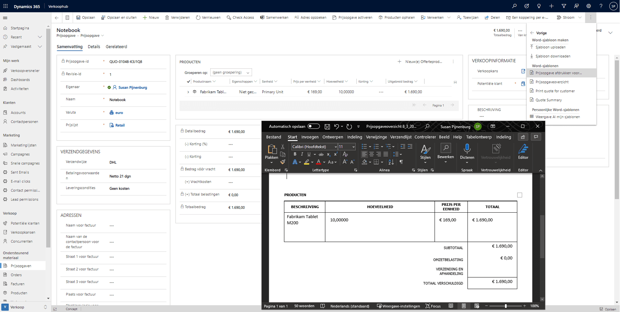Expand the Vastgemaakt section in sidebar

(40, 47)
